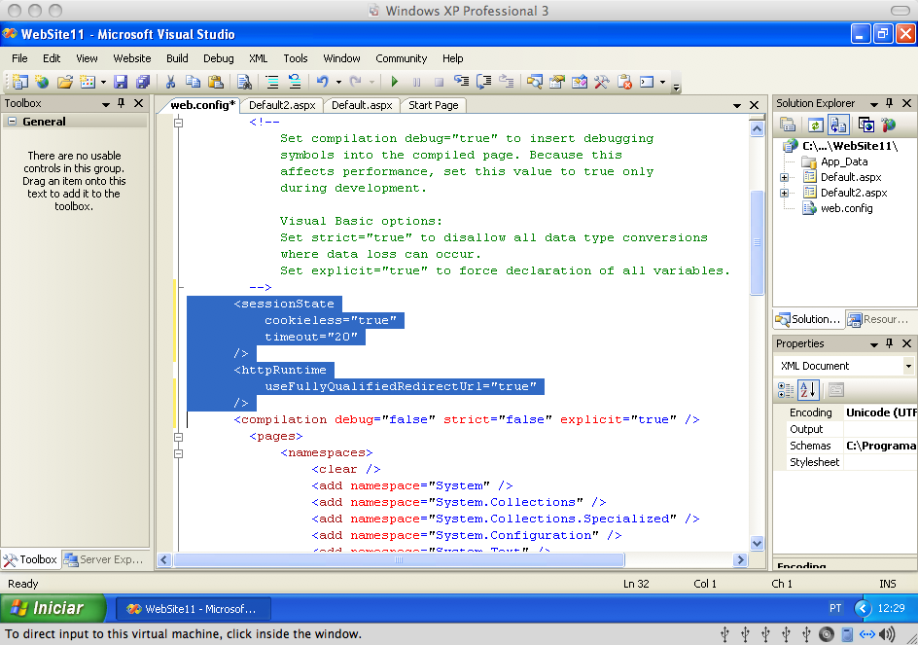Image resolution: width=918 pixels, height=645 pixels.
Task: Click the PT language indicator in the tray
Action: tap(835, 608)
